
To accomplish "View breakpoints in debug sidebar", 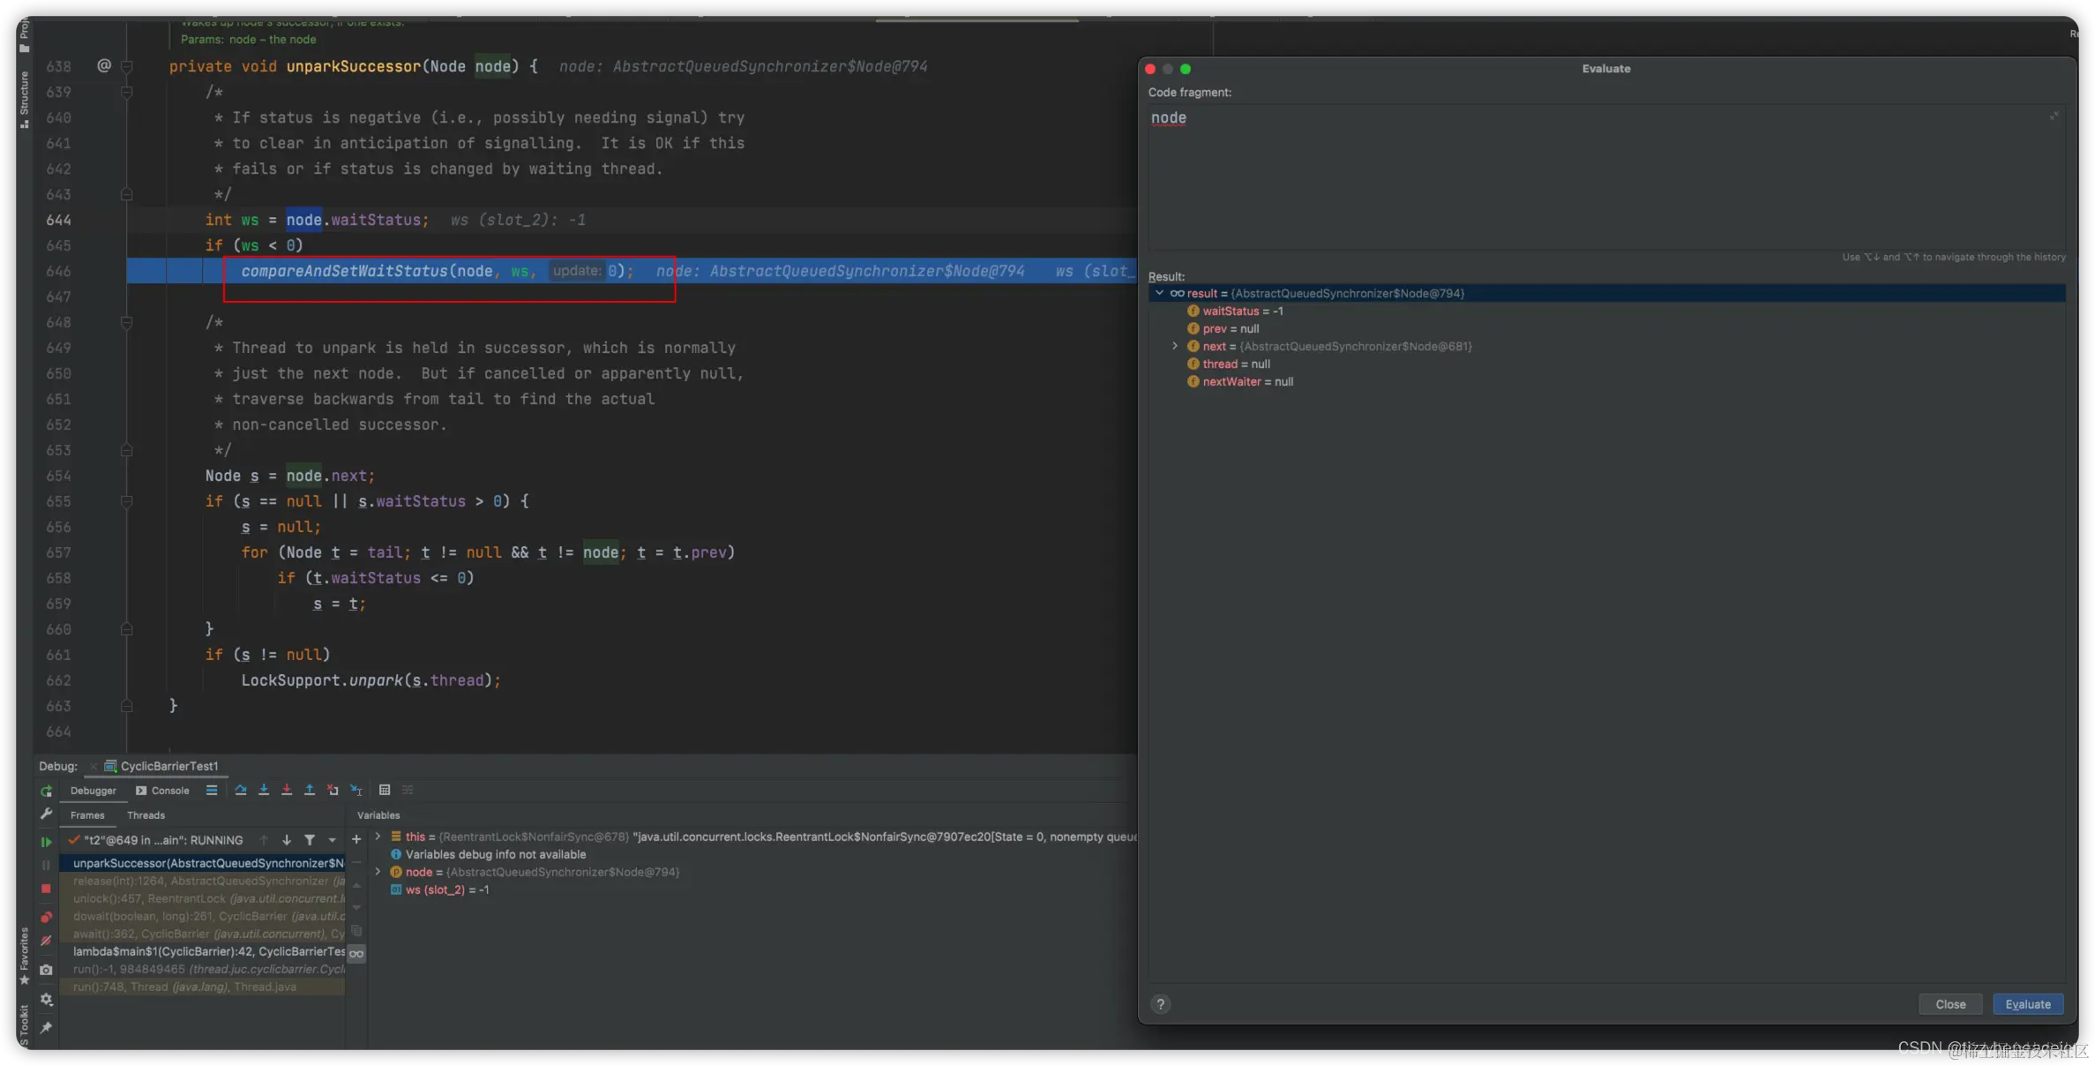I will tap(46, 918).
